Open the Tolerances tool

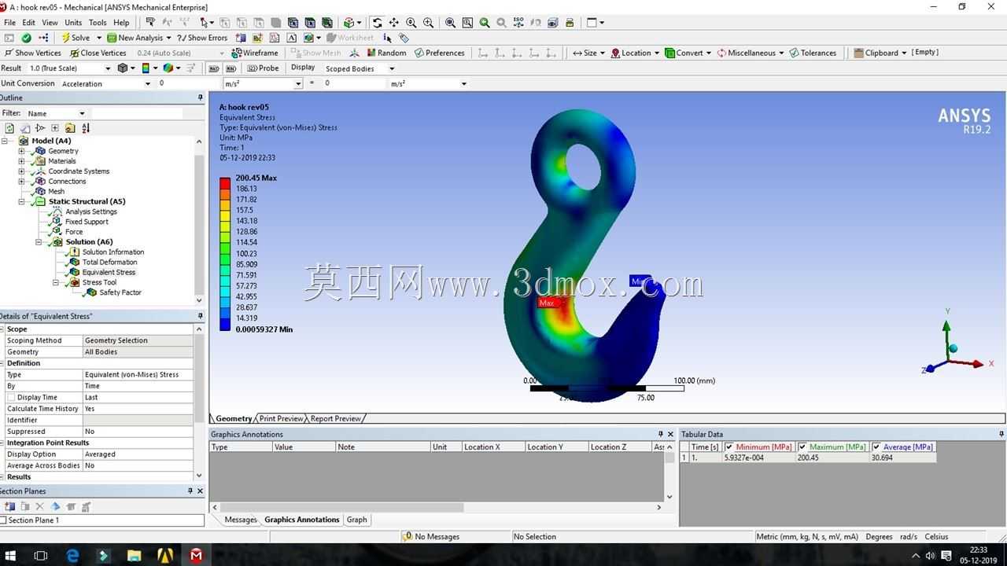[813, 53]
